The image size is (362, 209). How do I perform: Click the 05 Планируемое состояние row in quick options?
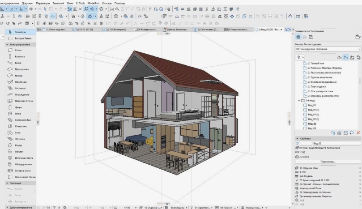tap(328, 192)
